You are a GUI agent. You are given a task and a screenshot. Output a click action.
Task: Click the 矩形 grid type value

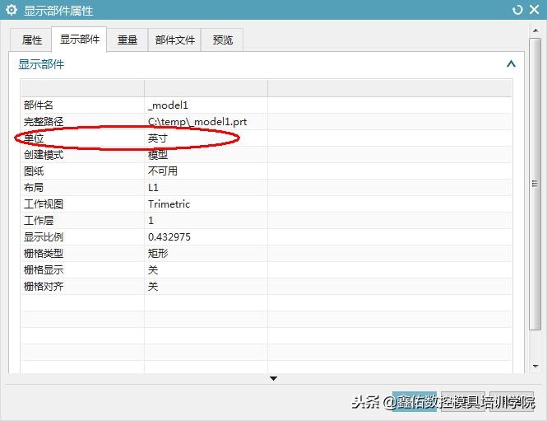(x=158, y=253)
